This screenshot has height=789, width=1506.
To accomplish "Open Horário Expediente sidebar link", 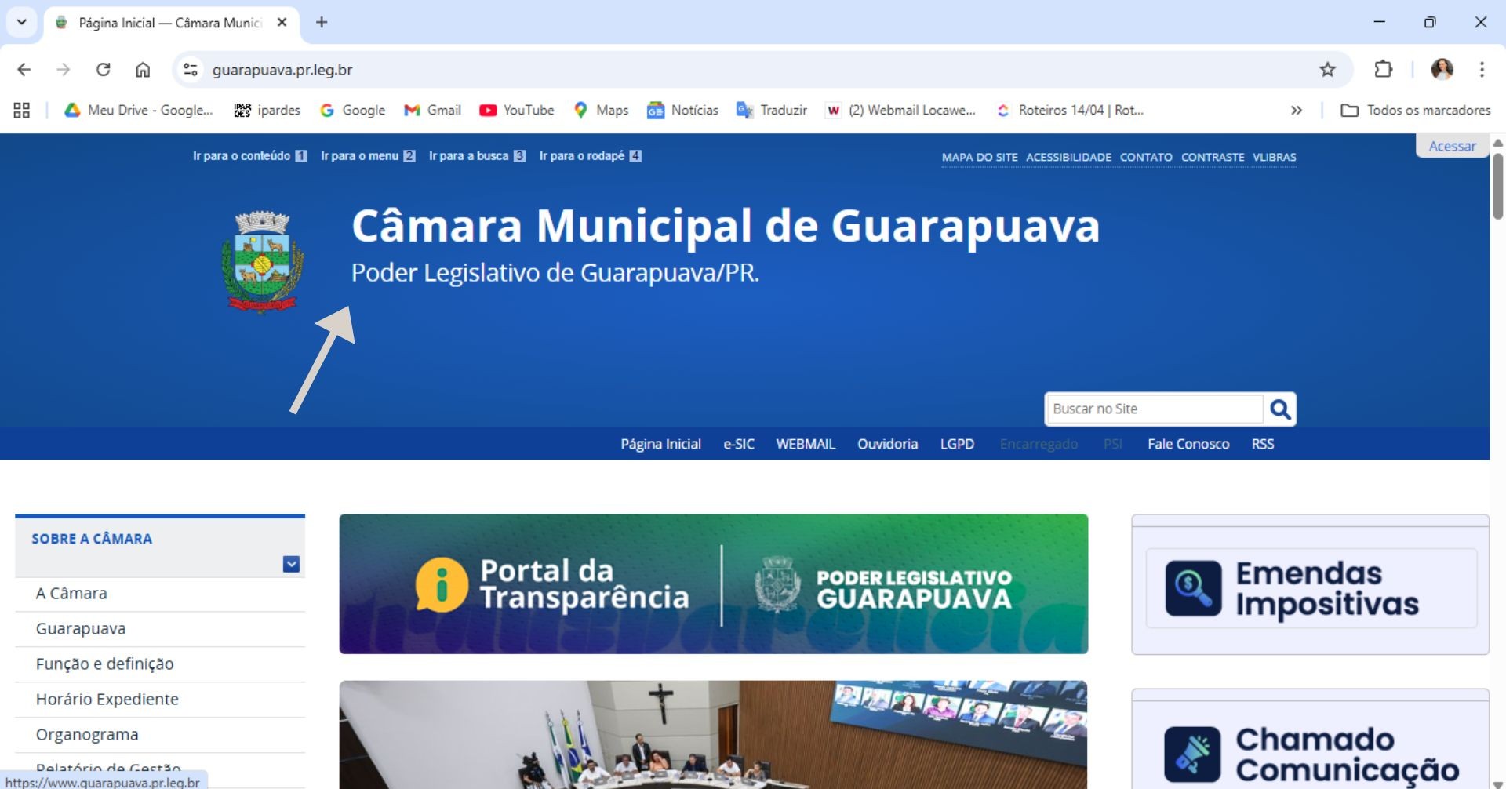I will pos(107,700).
